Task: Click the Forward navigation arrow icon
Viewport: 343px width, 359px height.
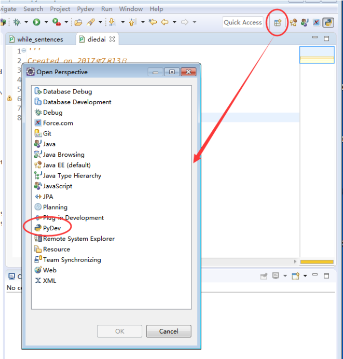Action: point(185,22)
